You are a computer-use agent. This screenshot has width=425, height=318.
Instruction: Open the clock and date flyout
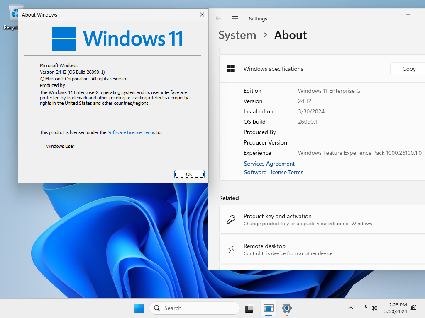click(x=396, y=308)
